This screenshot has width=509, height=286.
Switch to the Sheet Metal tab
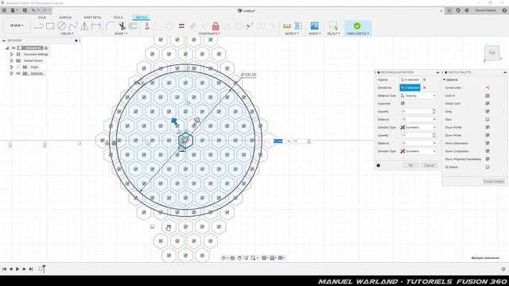(92, 17)
